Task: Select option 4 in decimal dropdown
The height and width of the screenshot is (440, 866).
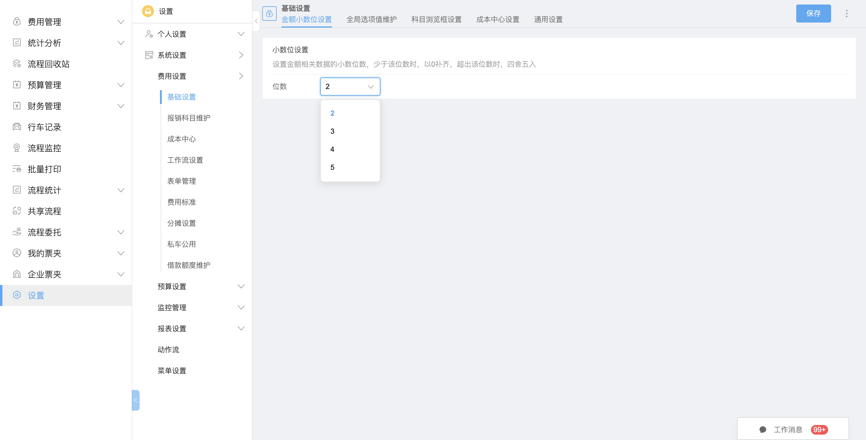Action: pyautogui.click(x=350, y=149)
